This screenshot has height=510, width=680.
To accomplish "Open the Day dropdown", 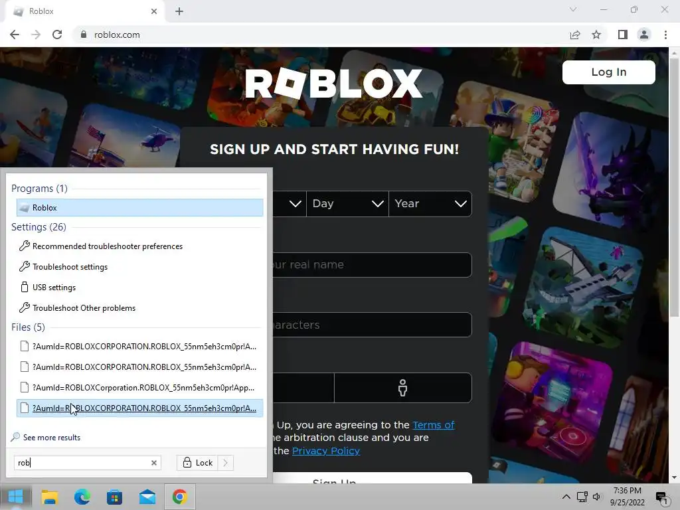I will [x=347, y=203].
